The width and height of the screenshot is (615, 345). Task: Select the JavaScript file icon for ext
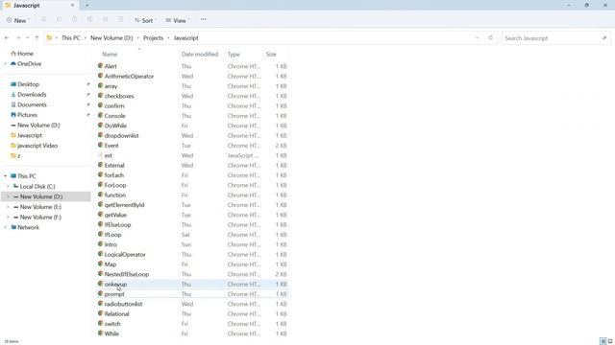tap(100, 155)
